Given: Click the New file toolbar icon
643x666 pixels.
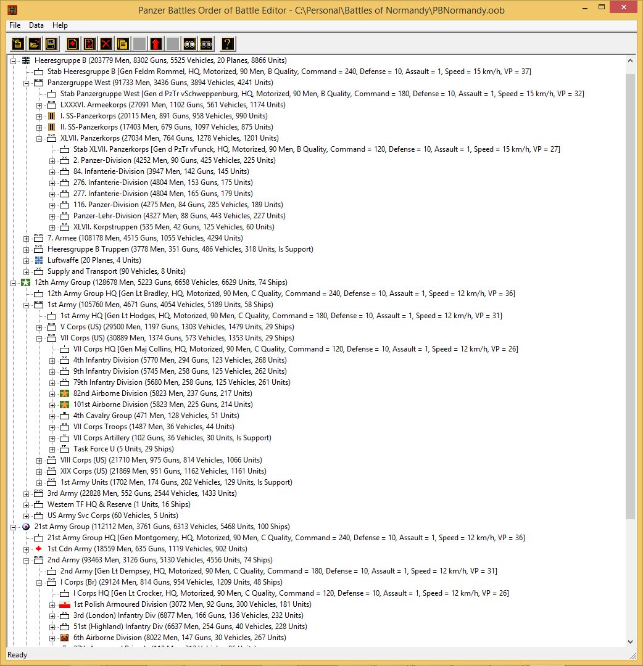Looking at the screenshot, I should click(x=17, y=44).
